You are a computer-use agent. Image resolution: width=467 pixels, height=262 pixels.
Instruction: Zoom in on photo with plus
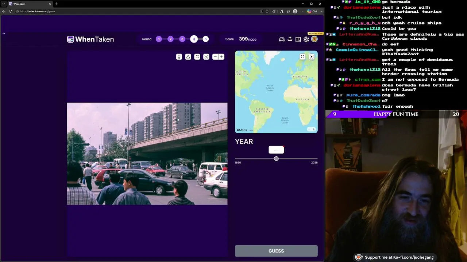pos(221,57)
